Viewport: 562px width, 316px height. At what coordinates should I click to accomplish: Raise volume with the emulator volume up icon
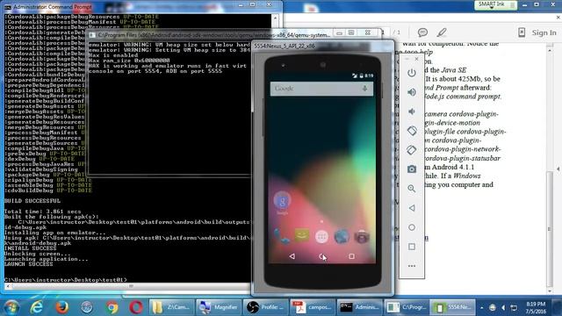(412, 92)
